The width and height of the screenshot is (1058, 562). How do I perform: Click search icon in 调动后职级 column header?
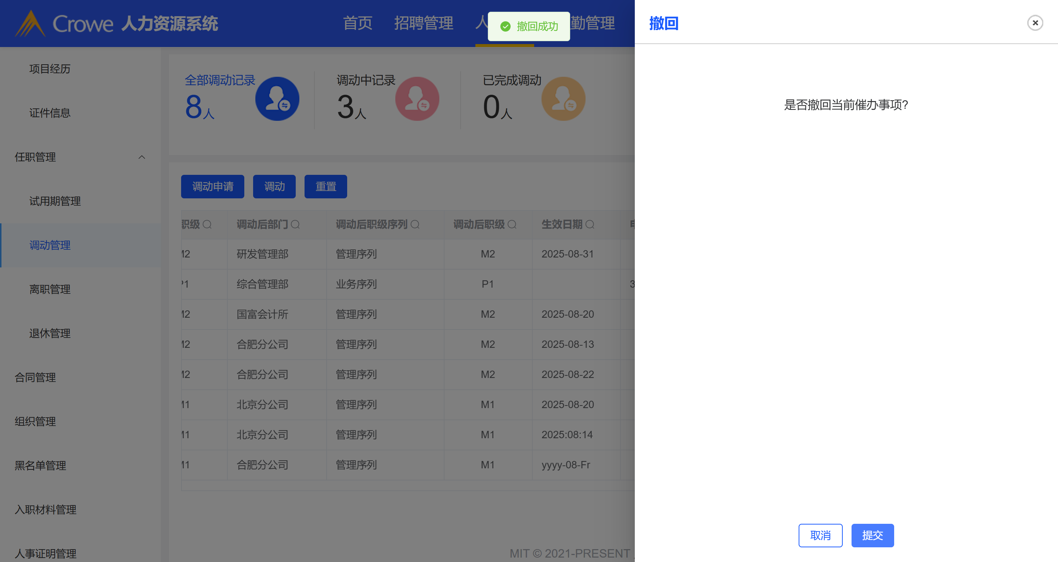[512, 224]
